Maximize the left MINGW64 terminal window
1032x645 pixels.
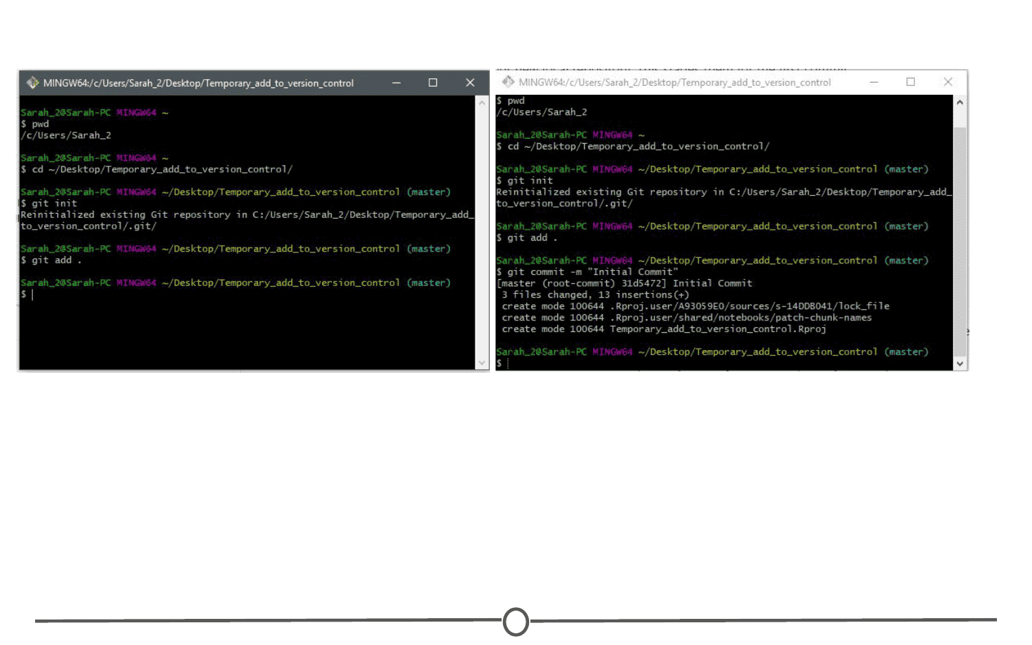tap(433, 83)
